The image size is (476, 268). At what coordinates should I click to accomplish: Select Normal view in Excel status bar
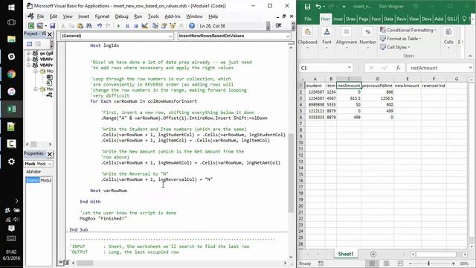(x=372, y=264)
